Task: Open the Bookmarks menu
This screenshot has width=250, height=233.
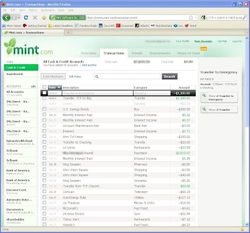Action: (47, 10)
